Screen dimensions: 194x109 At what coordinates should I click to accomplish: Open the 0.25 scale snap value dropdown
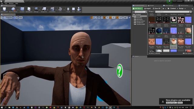coord(121,18)
